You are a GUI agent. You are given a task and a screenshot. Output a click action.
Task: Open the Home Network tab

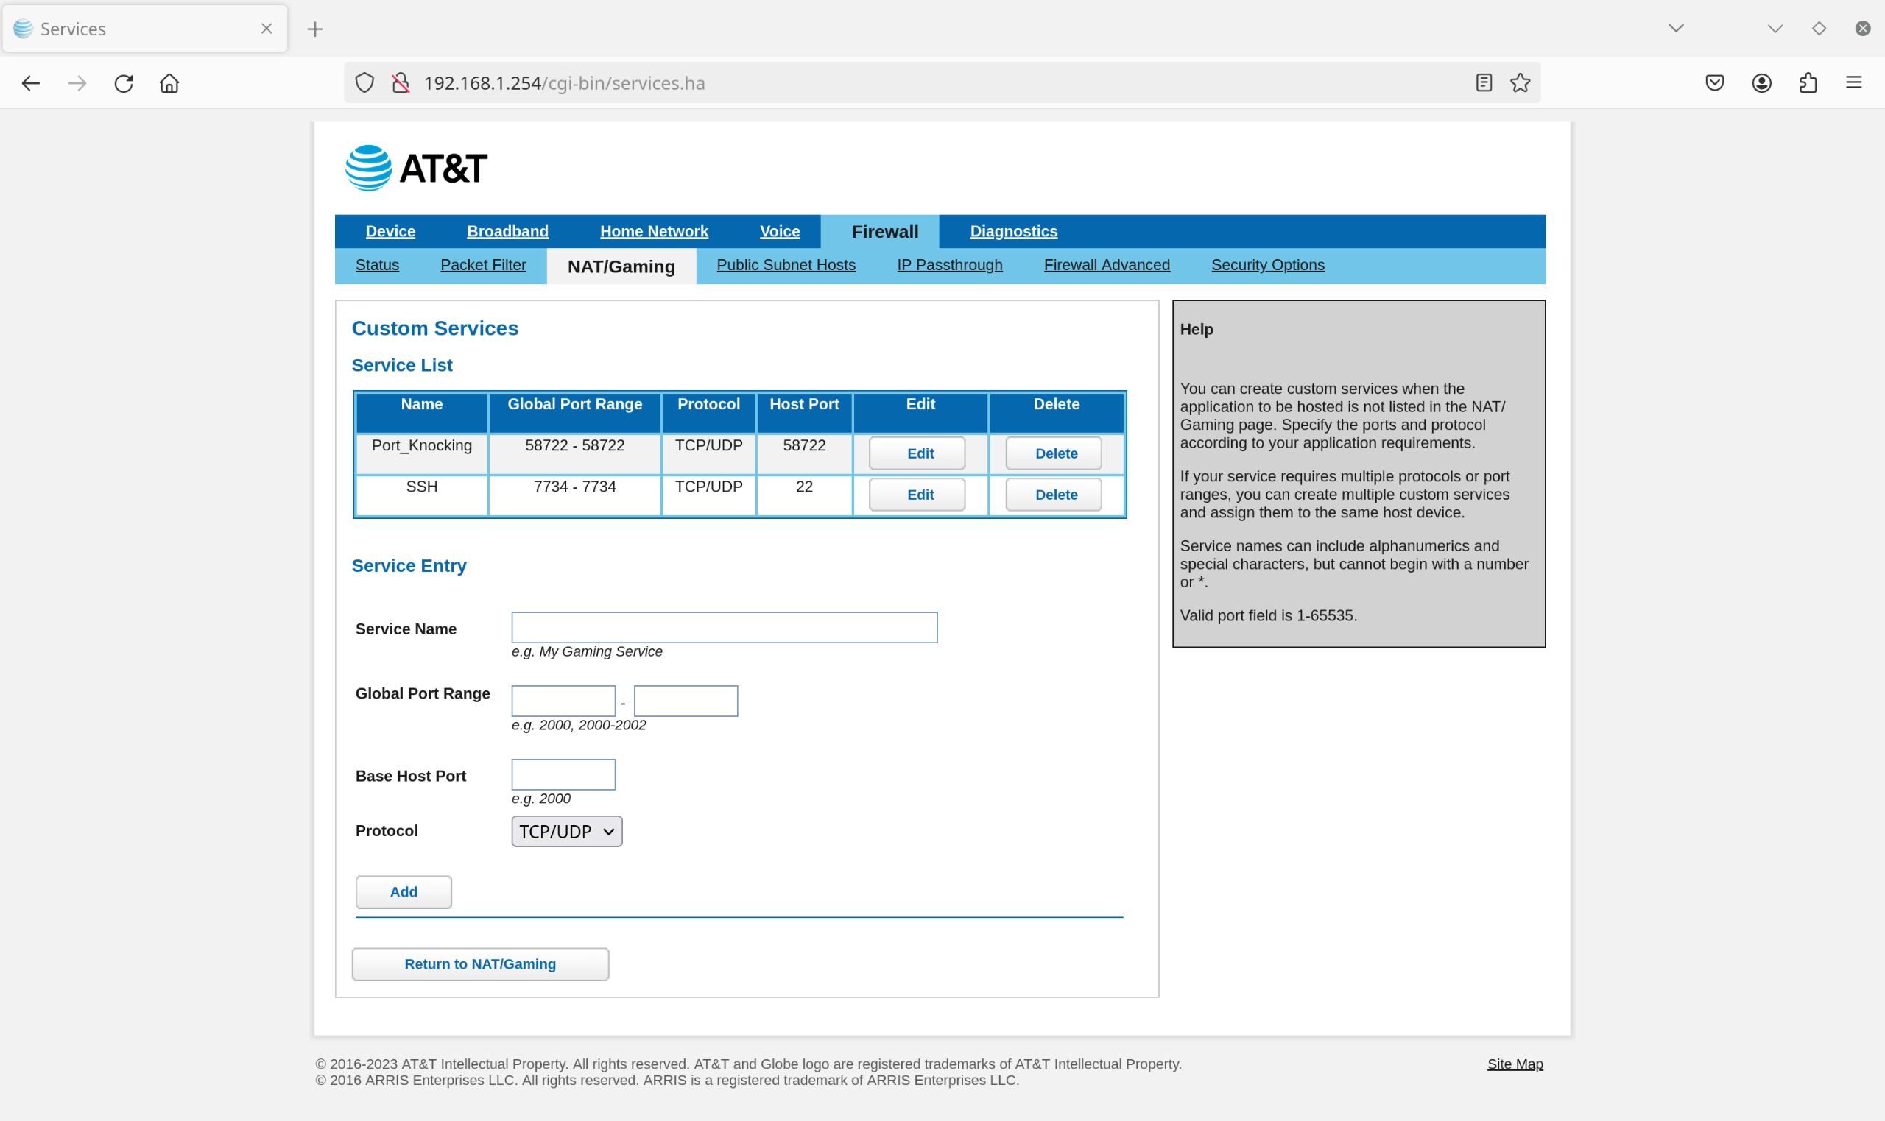click(655, 231)
